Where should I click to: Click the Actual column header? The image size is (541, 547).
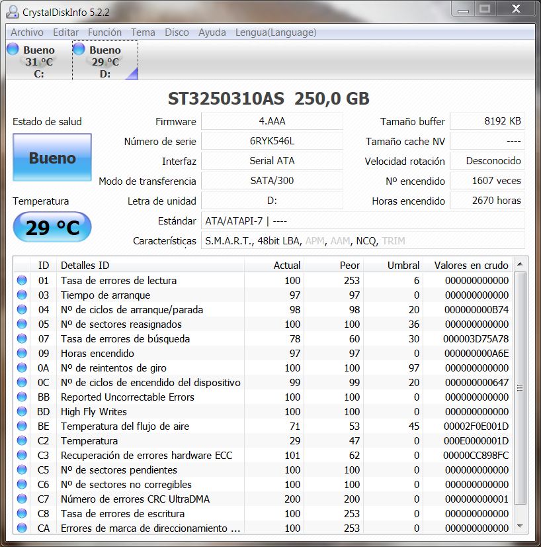[274, 265]
